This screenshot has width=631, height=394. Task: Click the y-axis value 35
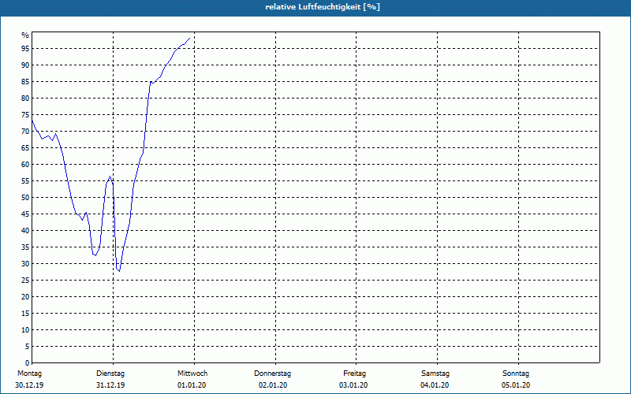(25, 247)
